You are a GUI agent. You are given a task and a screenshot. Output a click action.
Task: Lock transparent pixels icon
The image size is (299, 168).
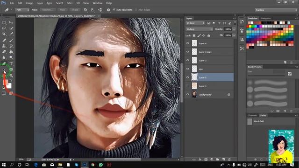pyautogui.click(x=194, y=35)
